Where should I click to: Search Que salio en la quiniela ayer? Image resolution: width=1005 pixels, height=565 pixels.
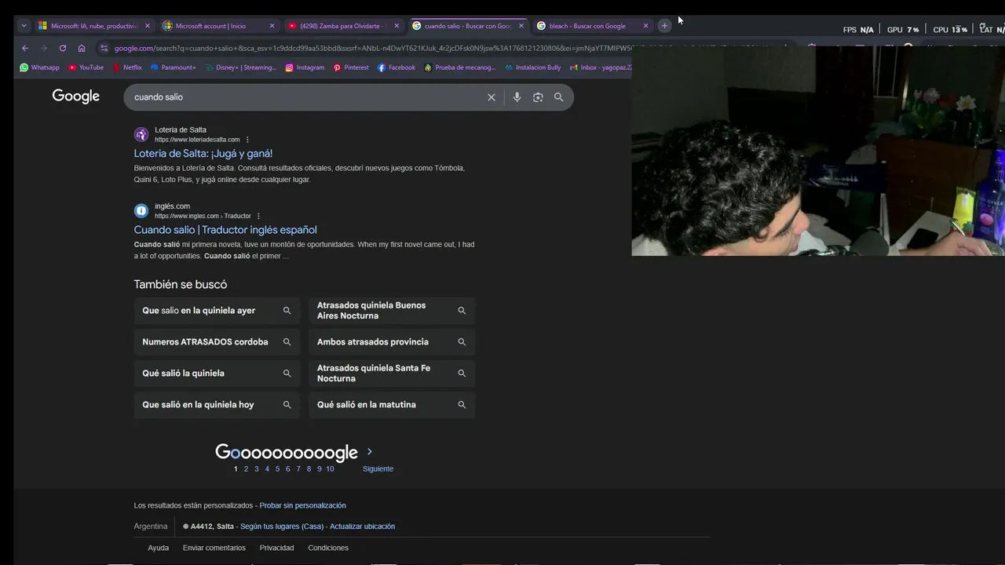(217, 311)
